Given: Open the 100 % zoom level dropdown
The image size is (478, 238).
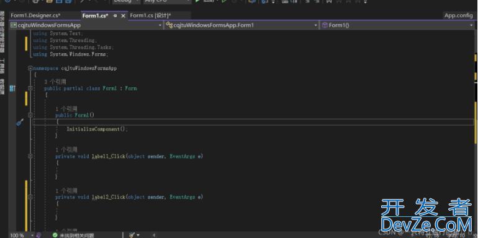Looking at the screenshot, I should (21, 235).
